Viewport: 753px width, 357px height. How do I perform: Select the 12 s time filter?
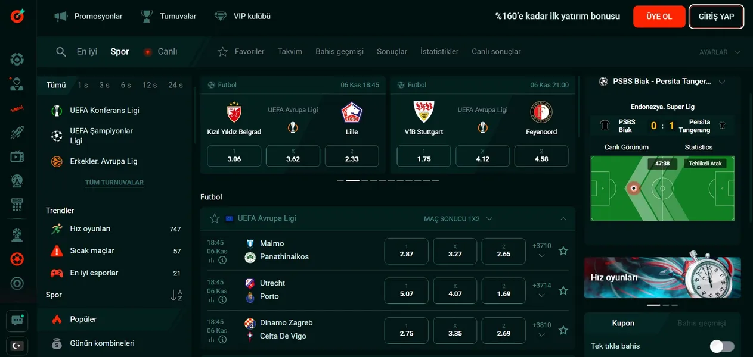pyautogui.click(x=150, y=85)
